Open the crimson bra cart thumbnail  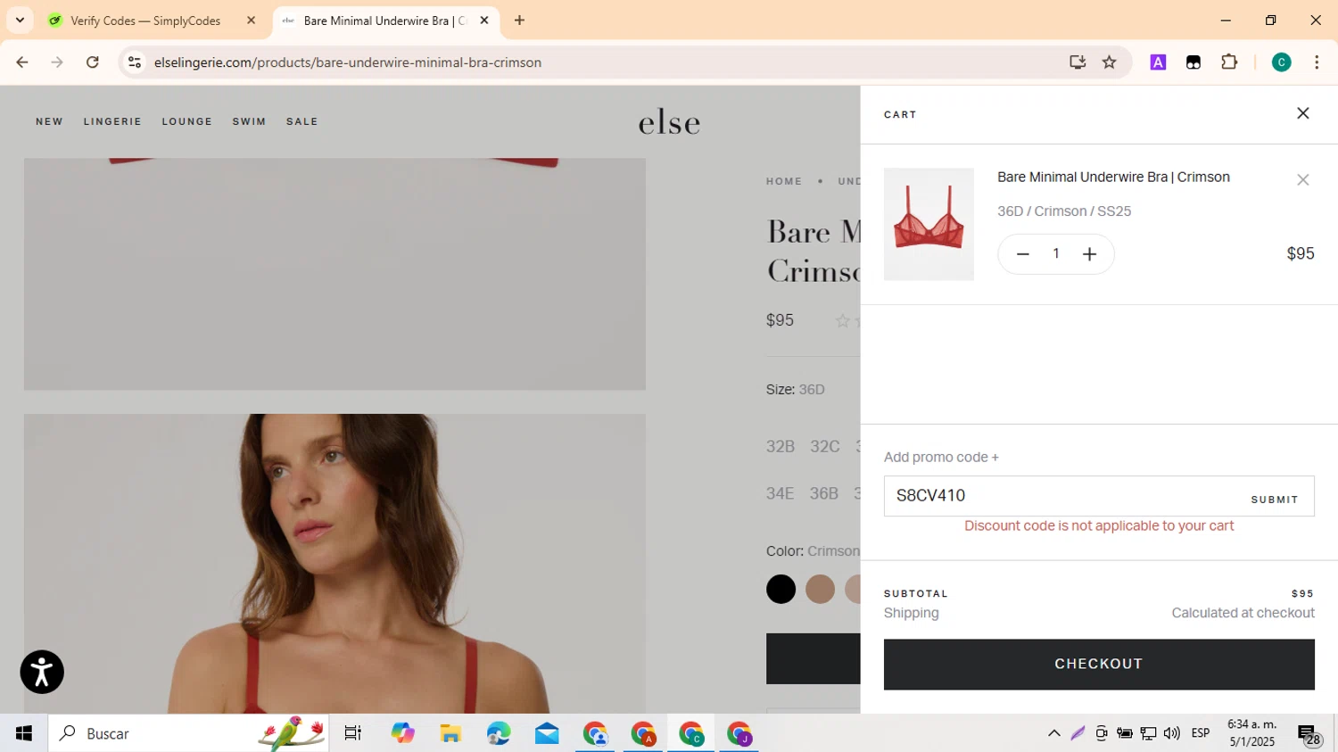click(929, 224)
